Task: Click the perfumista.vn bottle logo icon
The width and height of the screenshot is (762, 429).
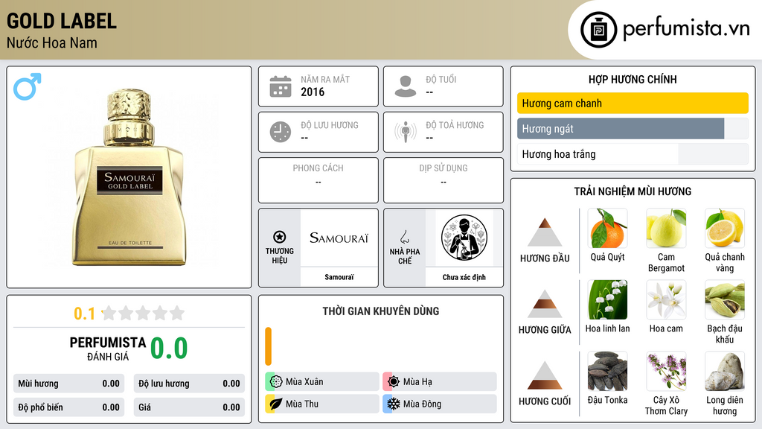Action: click(598, 30)
